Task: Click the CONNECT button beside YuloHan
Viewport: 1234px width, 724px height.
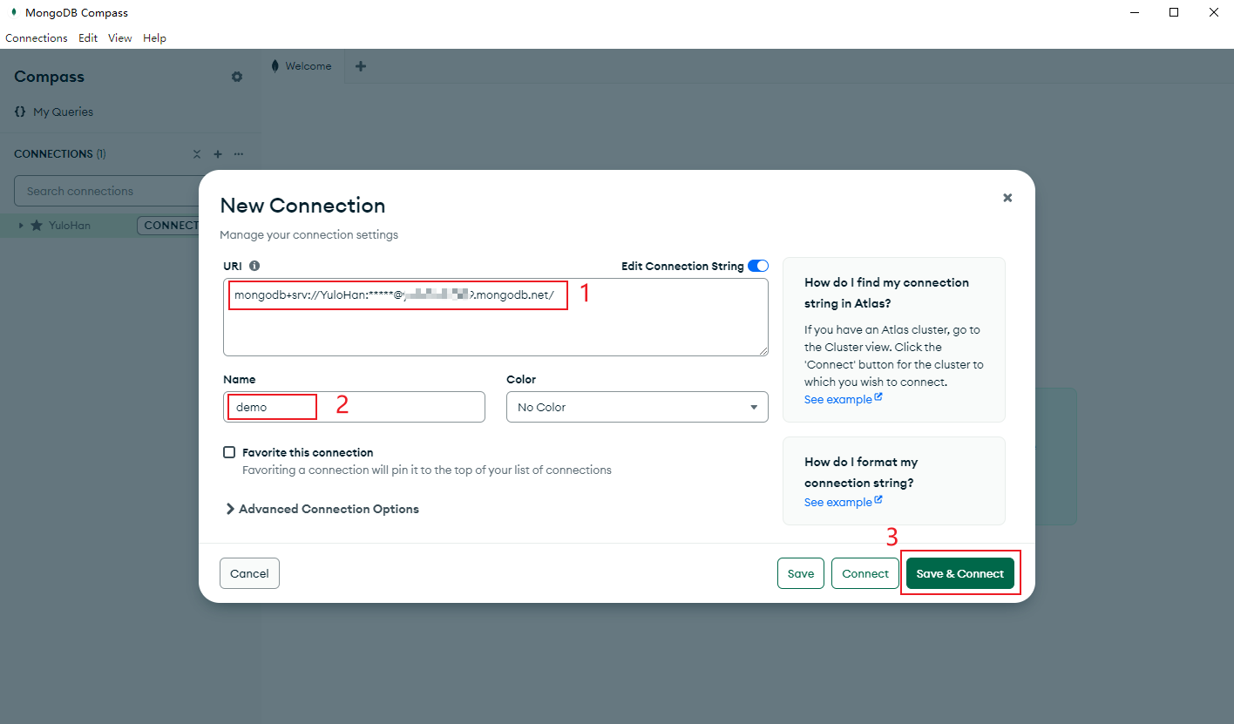Action: click(169, 226)
